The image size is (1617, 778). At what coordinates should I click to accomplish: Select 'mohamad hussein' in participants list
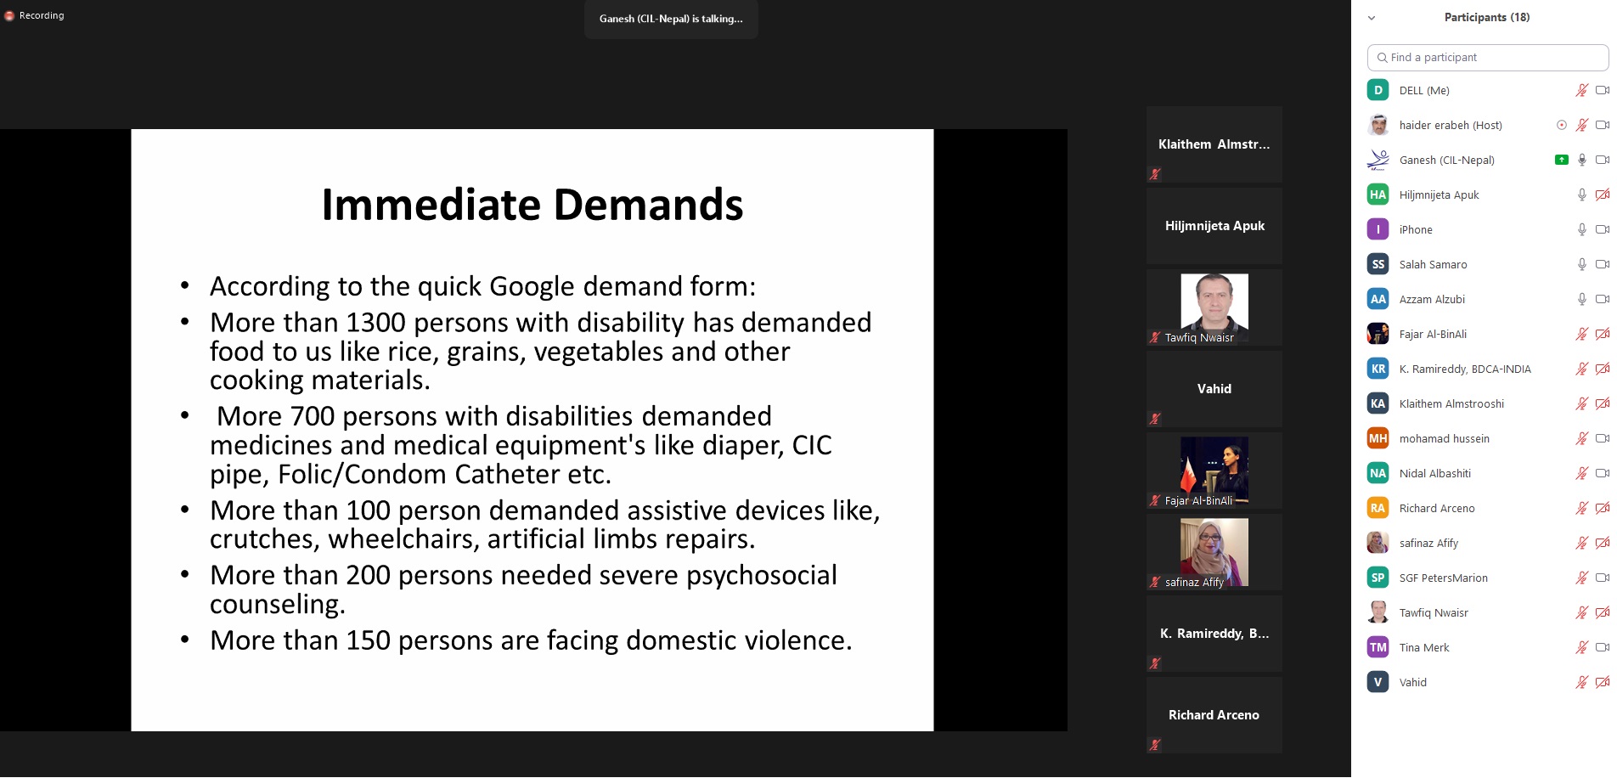1445,439
